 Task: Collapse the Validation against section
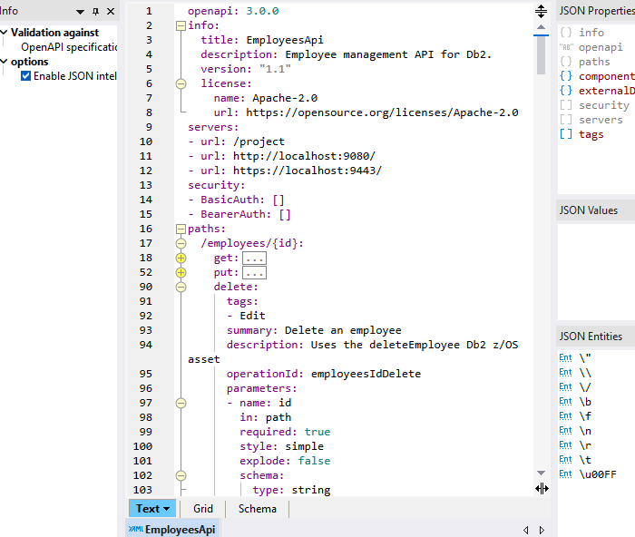click(x=5, y=33)
